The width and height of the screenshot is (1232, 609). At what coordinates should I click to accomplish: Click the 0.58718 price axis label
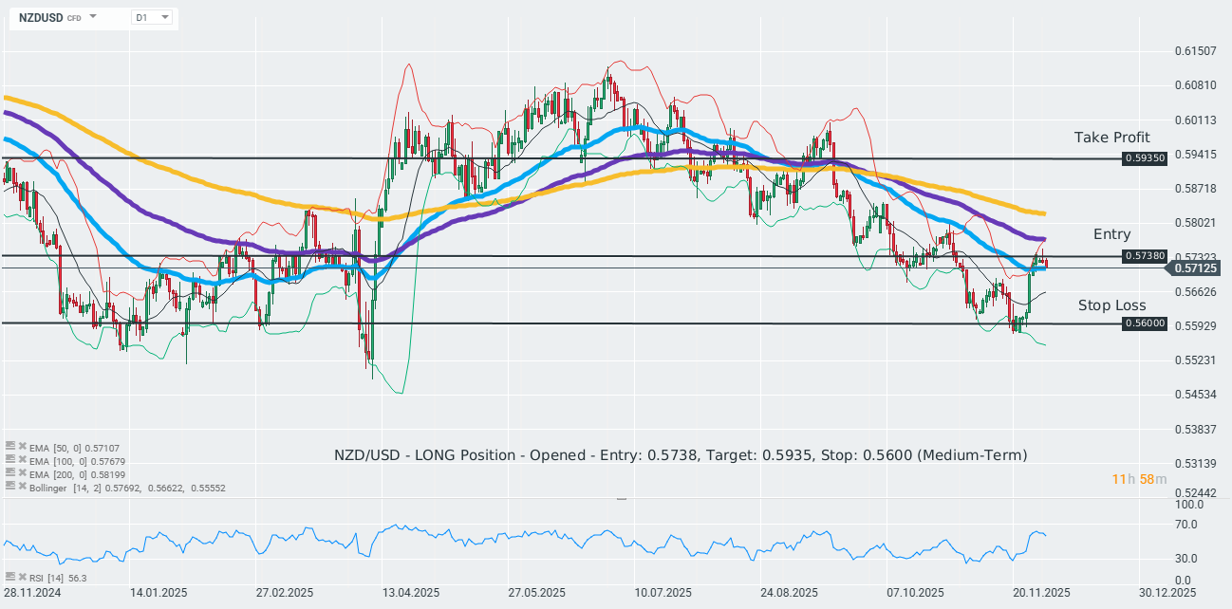pos(1195,189)
